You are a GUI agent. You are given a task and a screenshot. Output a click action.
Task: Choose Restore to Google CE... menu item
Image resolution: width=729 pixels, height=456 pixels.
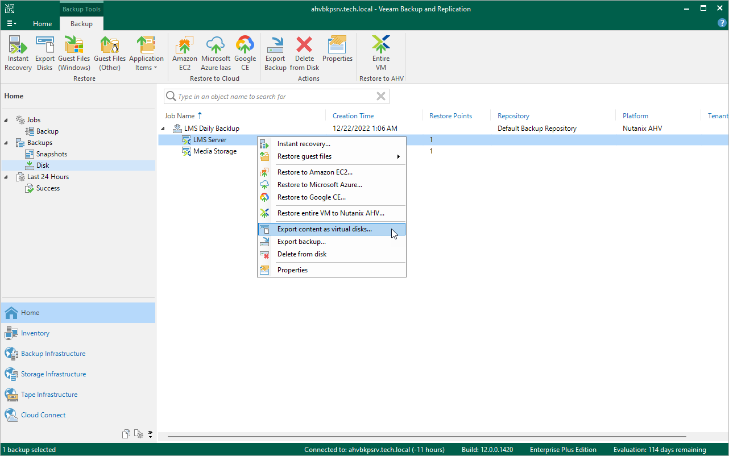pyautogui.click(x=332, y=197)
